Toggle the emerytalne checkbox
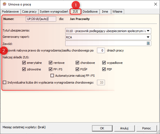Viewport: 160px width, 134px height. pos(24,63)
